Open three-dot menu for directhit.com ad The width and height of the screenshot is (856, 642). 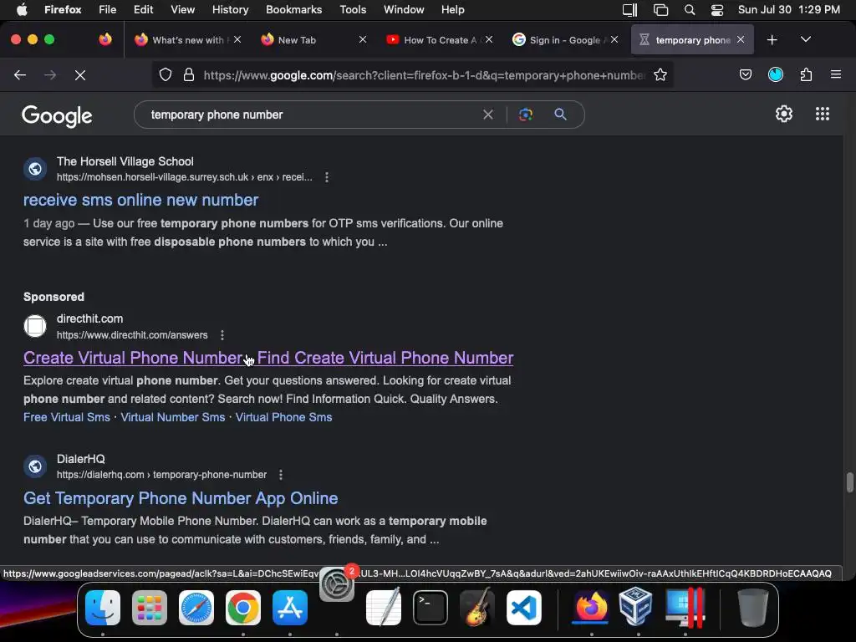pyautogui.click(x=222, y=335)
